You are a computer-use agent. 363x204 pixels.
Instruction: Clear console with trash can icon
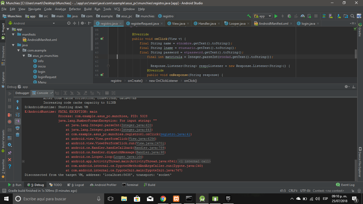click(x=18, y=135)
